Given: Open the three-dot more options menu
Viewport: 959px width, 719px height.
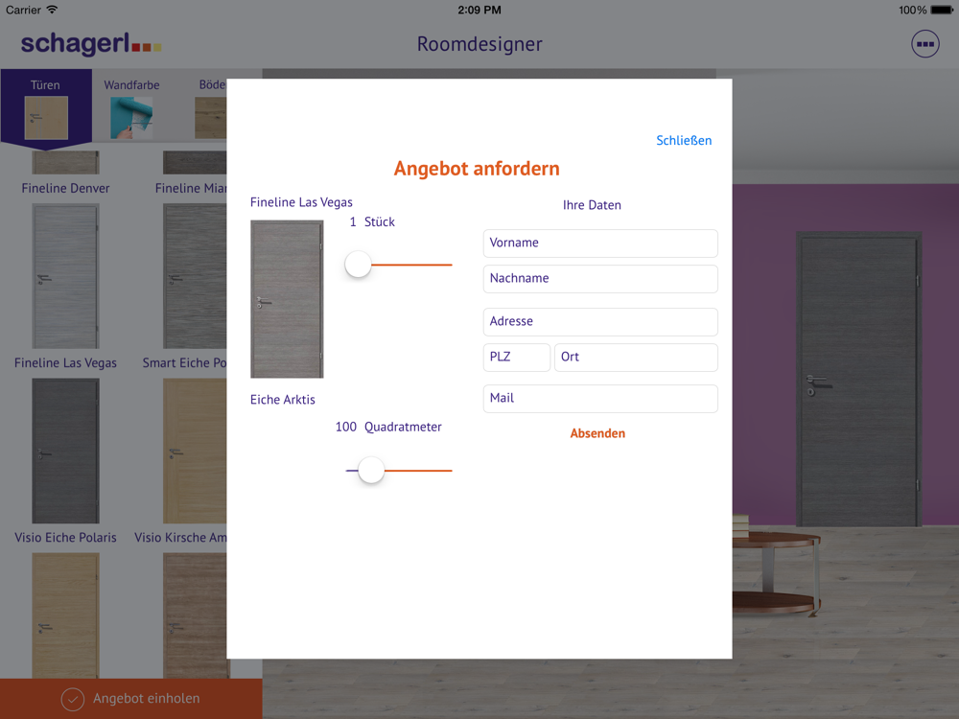Looking at the screenshot, I should pyautogui.click(x=924, y=44).
